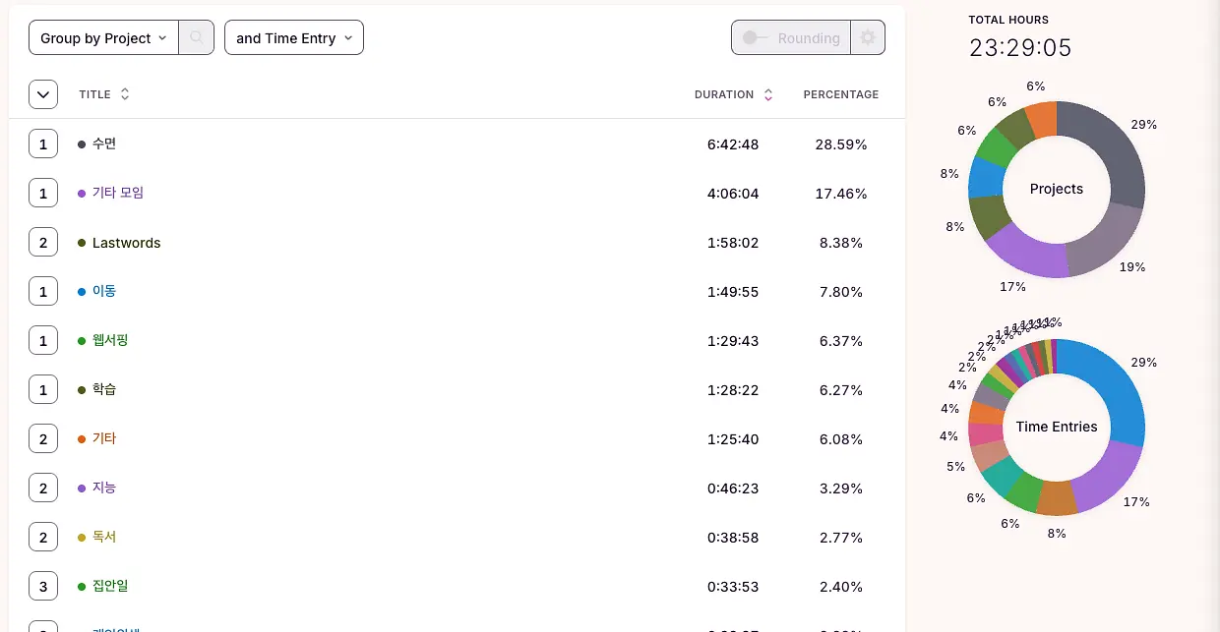Open the and Time Entry dropdown
Viewport: 1220px width, 632px height.
coord(294,38)
